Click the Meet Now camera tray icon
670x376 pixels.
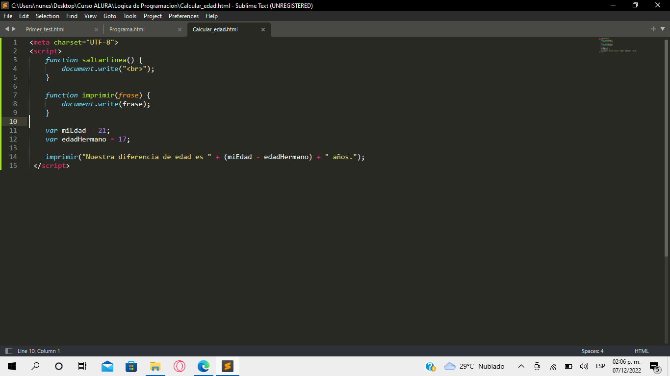point(537,366)
